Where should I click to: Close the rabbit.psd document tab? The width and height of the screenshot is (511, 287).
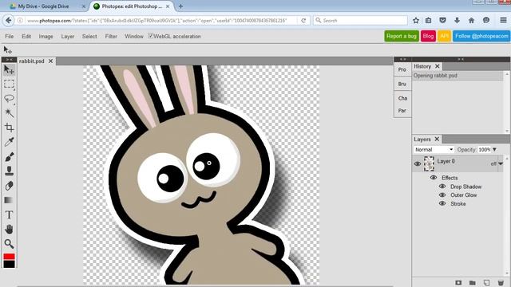[50, 61]
